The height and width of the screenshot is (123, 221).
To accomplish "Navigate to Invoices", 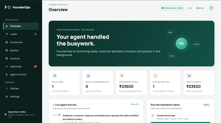I will (x=21, y=58).
